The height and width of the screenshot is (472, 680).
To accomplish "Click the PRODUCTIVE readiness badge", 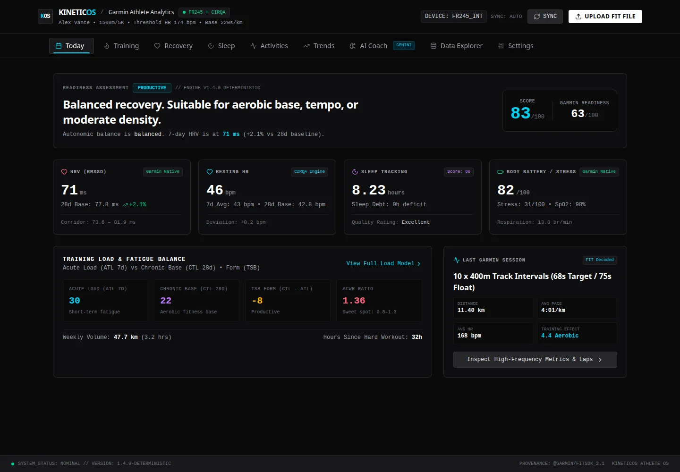I will pos(152,88).
